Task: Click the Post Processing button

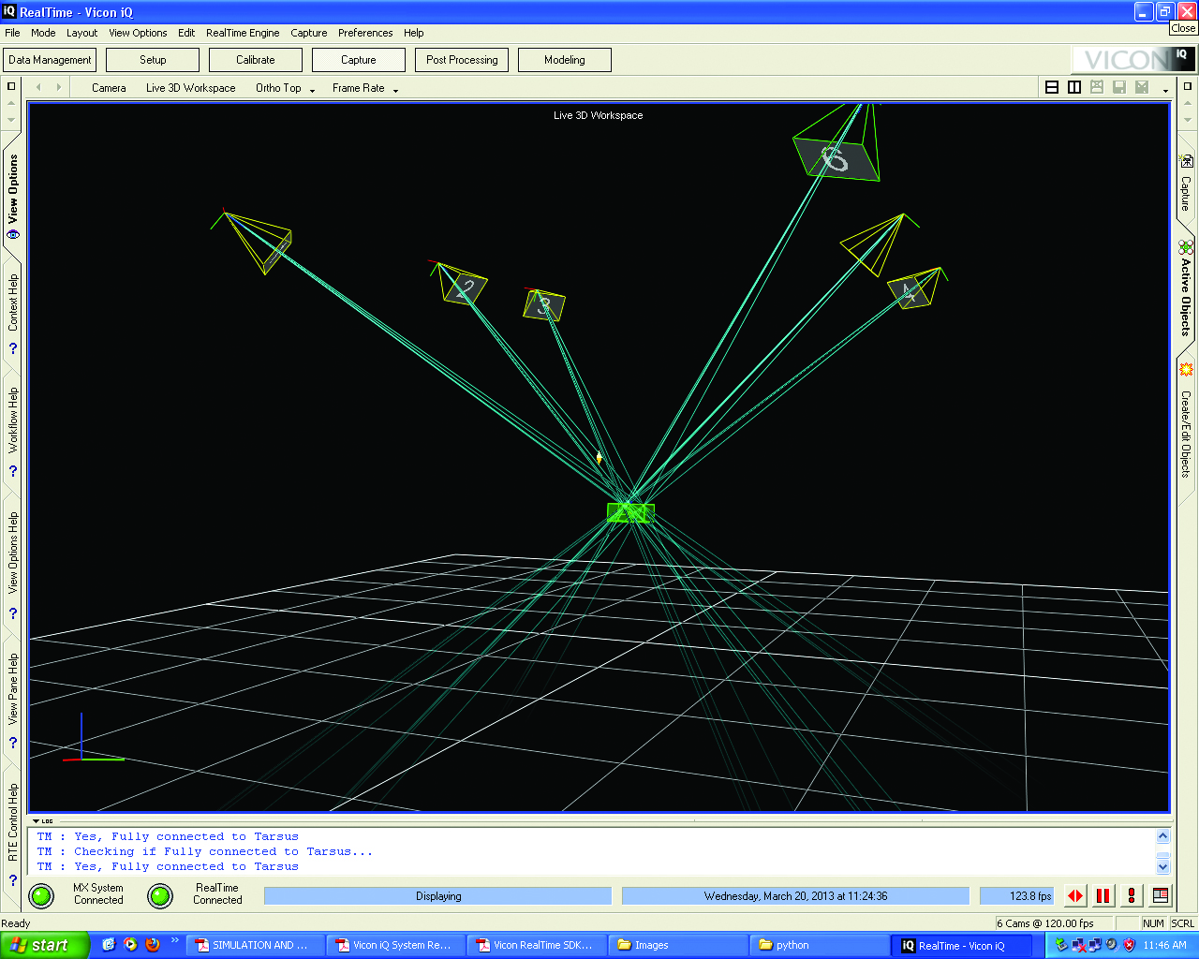Action: (x=462, y=60)
